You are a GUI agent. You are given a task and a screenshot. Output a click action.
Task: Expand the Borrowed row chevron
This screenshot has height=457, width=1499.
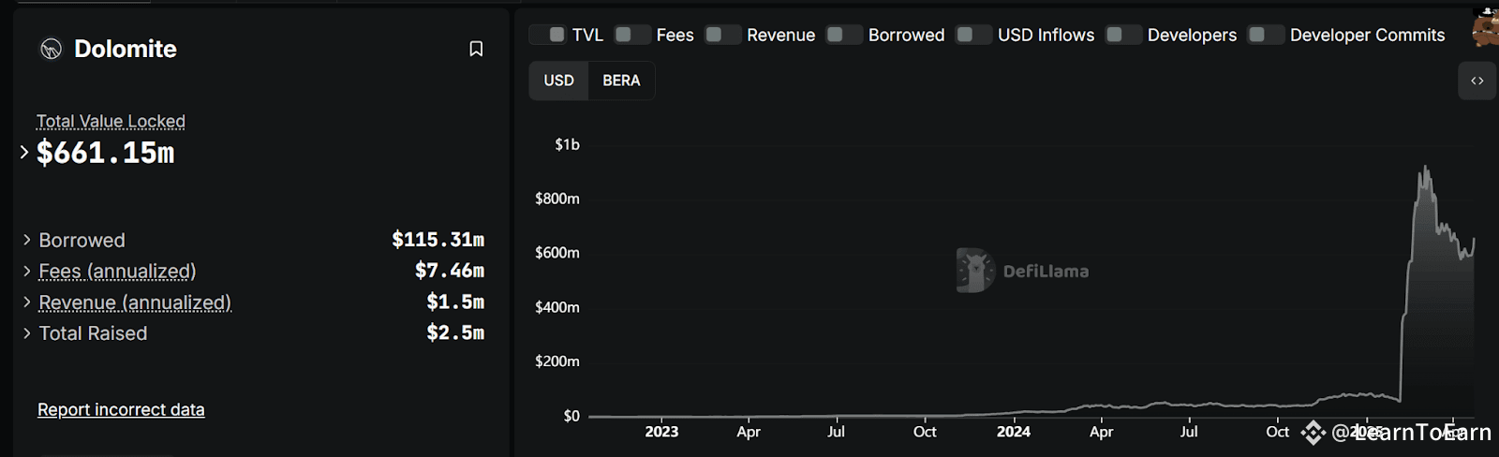pos(26,240)
